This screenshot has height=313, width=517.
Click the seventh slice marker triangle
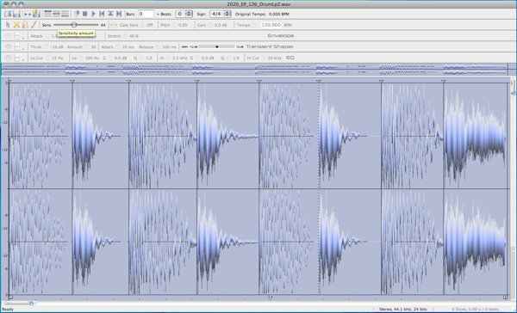(x=381, y=81)
